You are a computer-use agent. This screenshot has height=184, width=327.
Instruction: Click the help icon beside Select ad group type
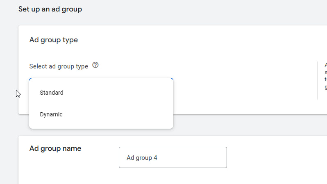[x=95, y=65]
